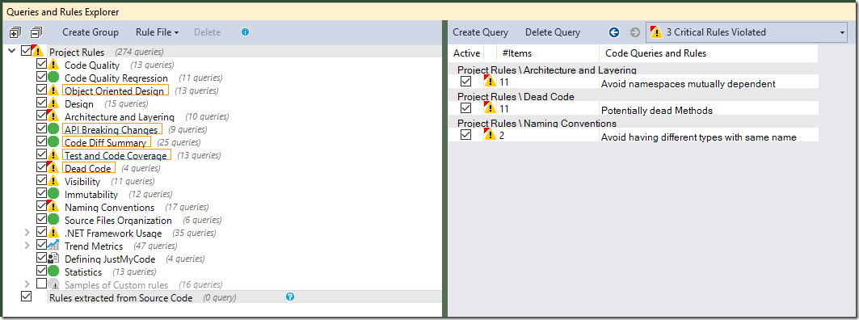Image resolution: width=859 pixels, height=320 pixels.
Task: Select the Test and Code Coverage group
Action: 116,156
